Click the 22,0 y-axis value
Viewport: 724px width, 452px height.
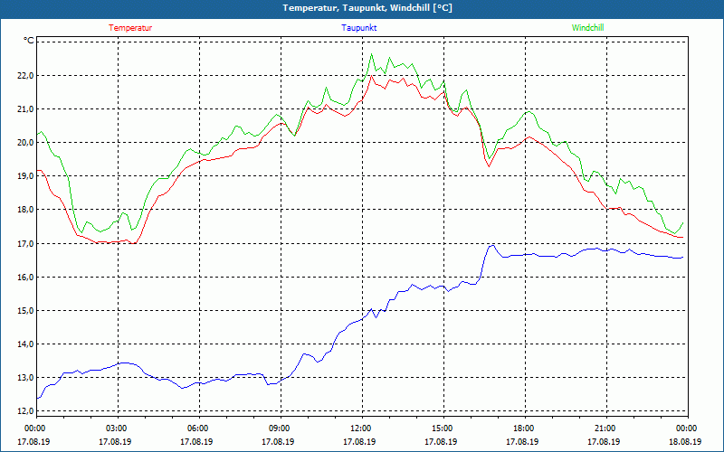pos(25,76)
